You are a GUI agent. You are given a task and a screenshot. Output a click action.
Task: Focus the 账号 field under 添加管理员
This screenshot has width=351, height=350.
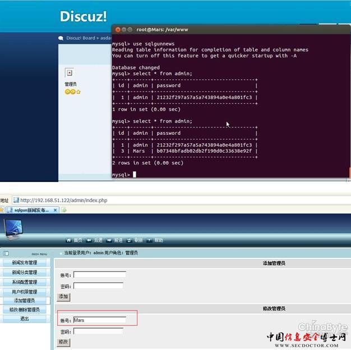(x=100, y=275)
